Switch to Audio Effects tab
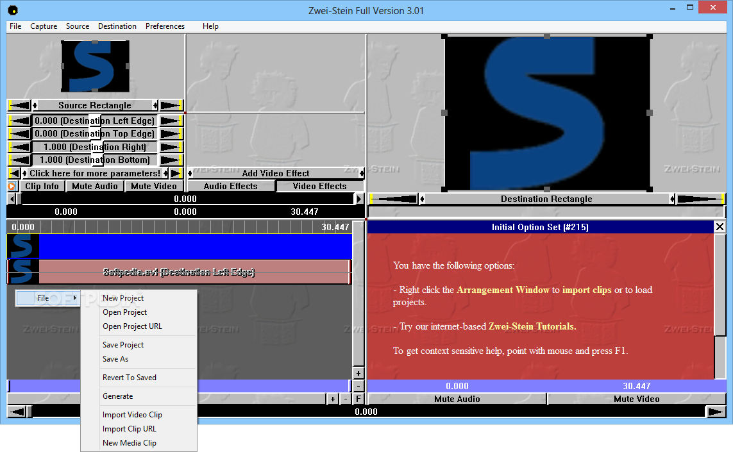This screenshot has height=452, width=733. tap(230, 186)
